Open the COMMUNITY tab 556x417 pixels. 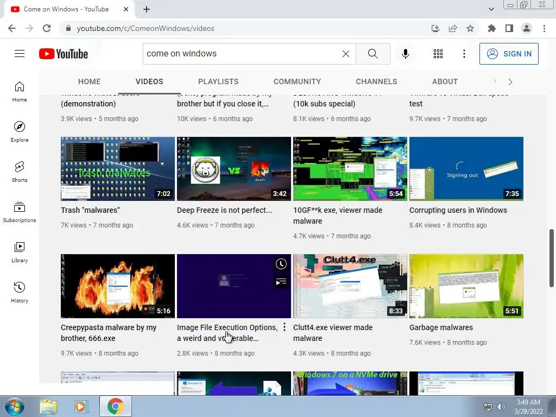click(297, 81)
